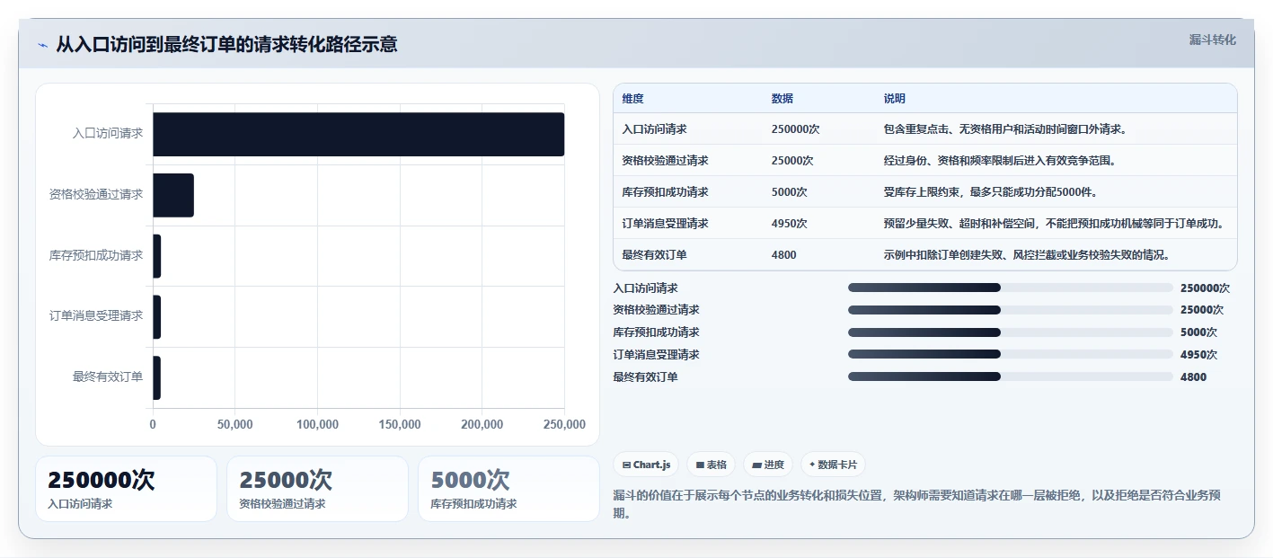Click the 订单消息受理请求 bar in the chart

pos(156,317)
